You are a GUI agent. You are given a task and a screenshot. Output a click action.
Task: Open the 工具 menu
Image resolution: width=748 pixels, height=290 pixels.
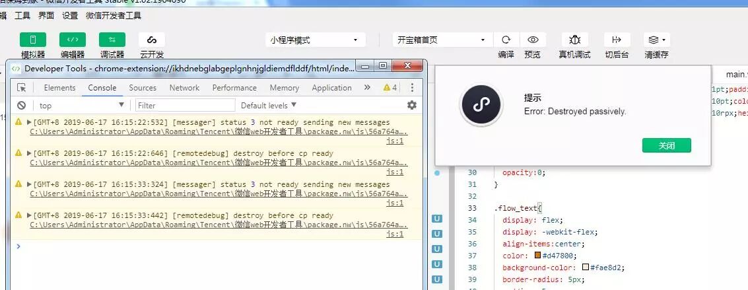coord(22,15)
